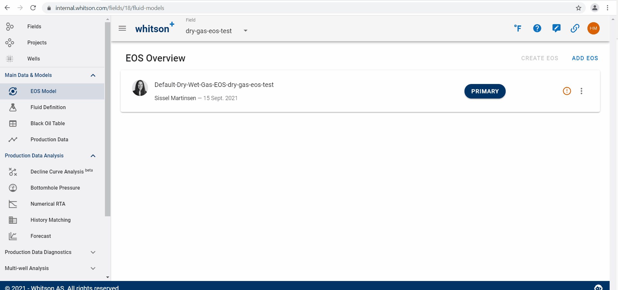618x290 pixels.
Task: Click the Sissel Martinsen author text
Action: [175, 98]
